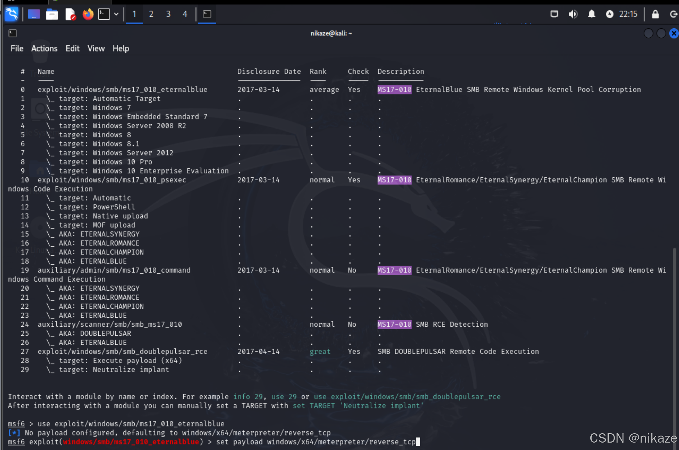This screenshot has width=679, height=450.
Task: Expand the terminal launcher dropdown arrow
Action: (116, 14)
